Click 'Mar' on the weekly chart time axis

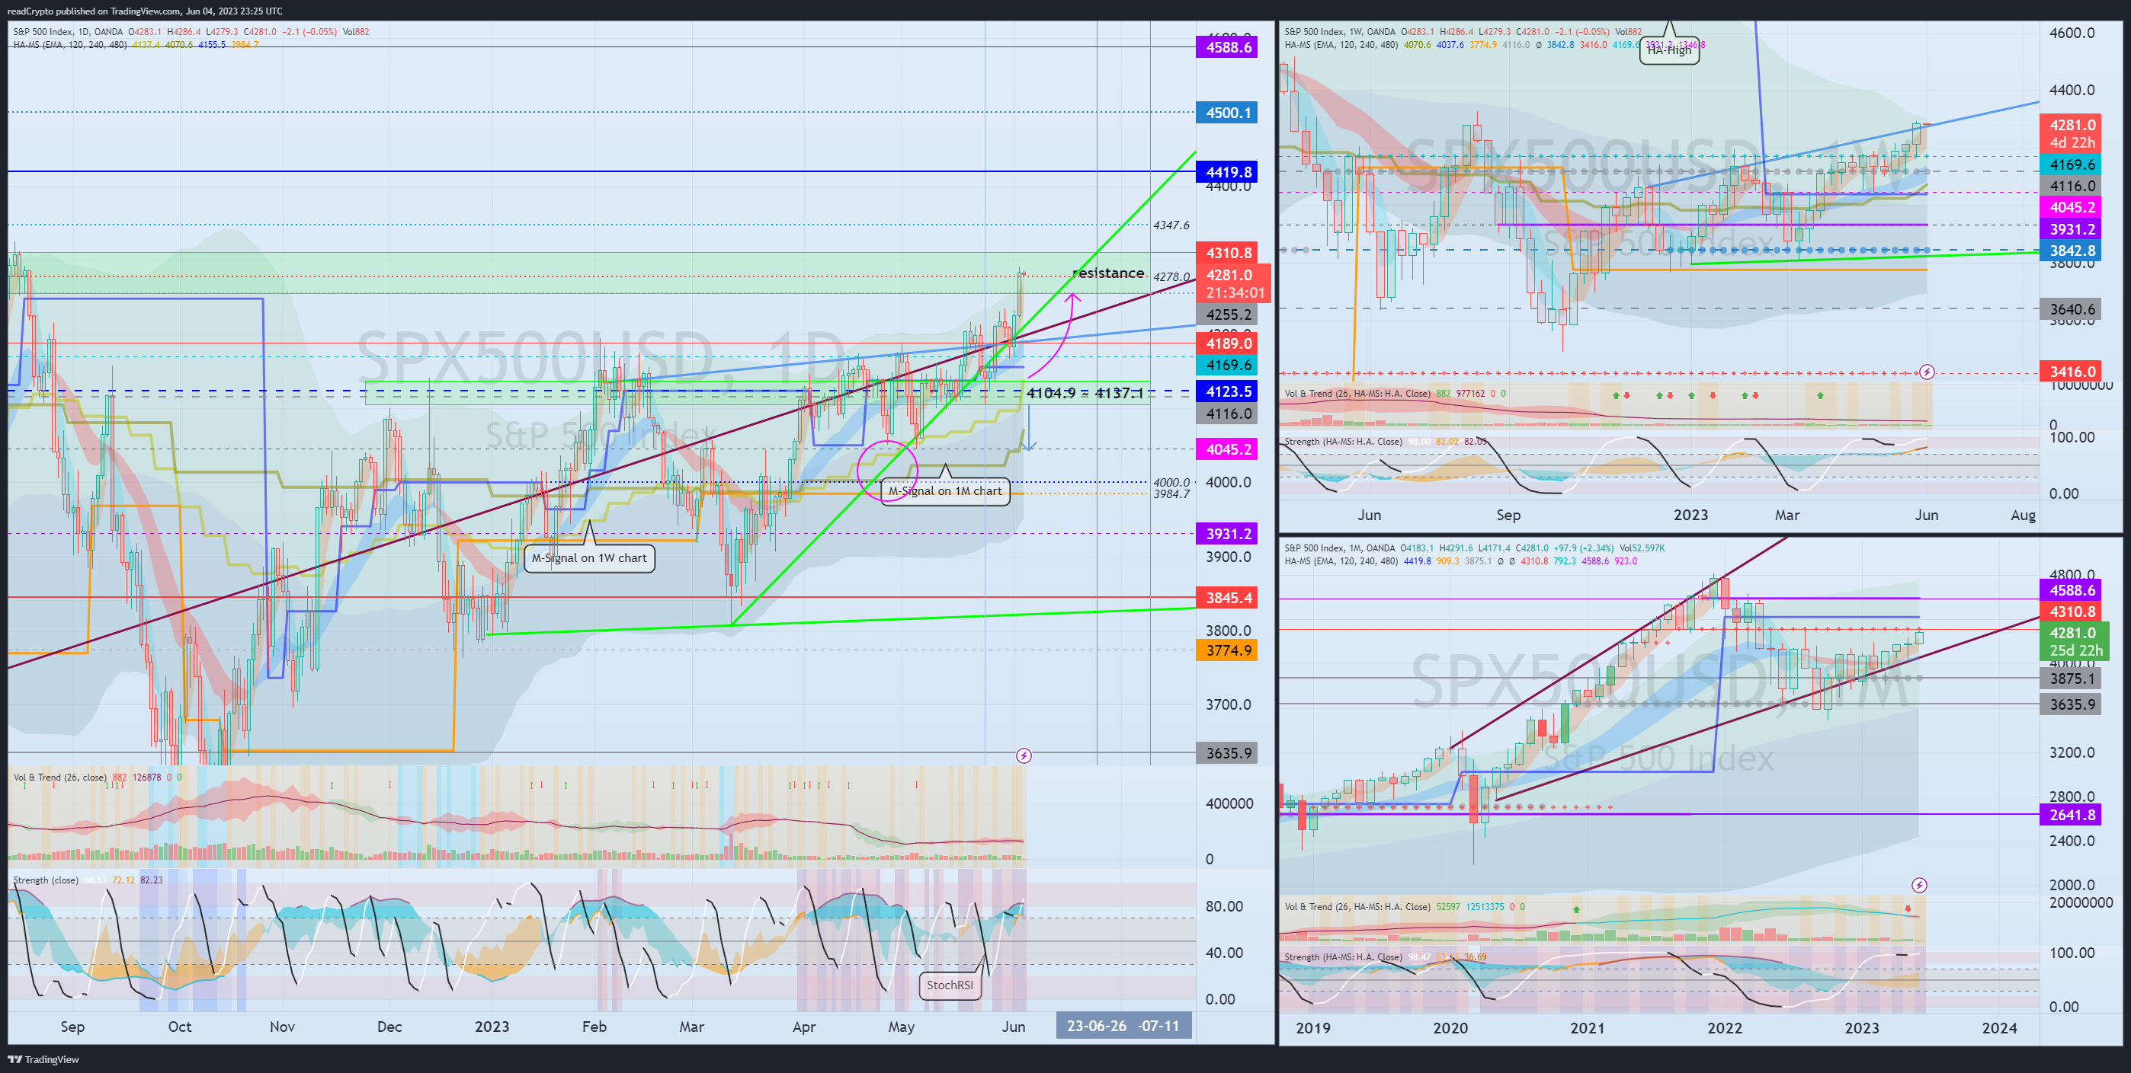(x=1787, y=515)
